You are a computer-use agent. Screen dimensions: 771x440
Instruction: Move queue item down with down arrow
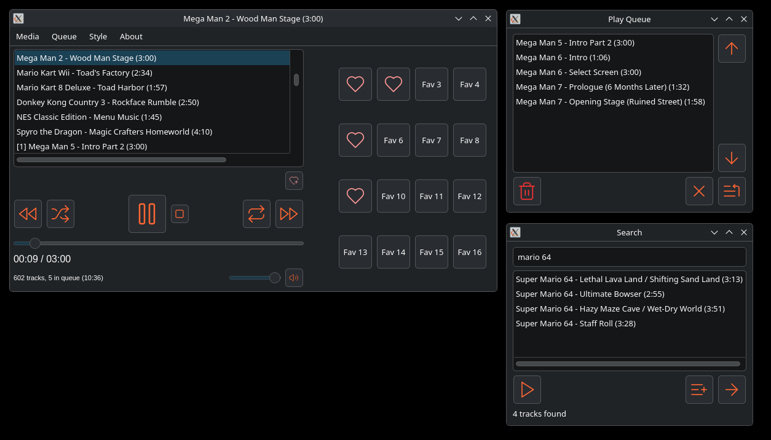(x=732, y=158)
